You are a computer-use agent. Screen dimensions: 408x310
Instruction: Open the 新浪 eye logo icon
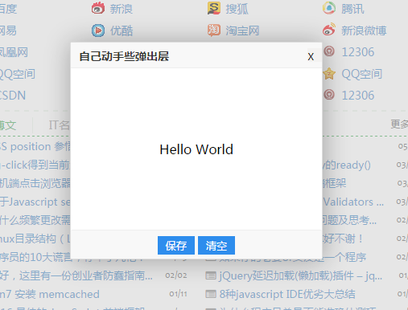(x=98, y=8)
